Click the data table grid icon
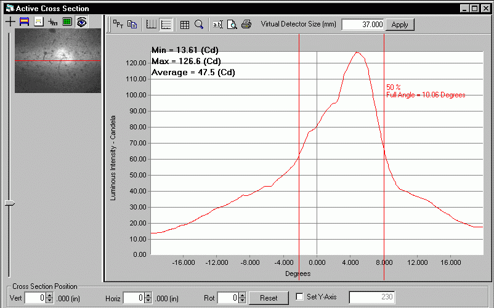Screen dimensions: 494x308 185,25
